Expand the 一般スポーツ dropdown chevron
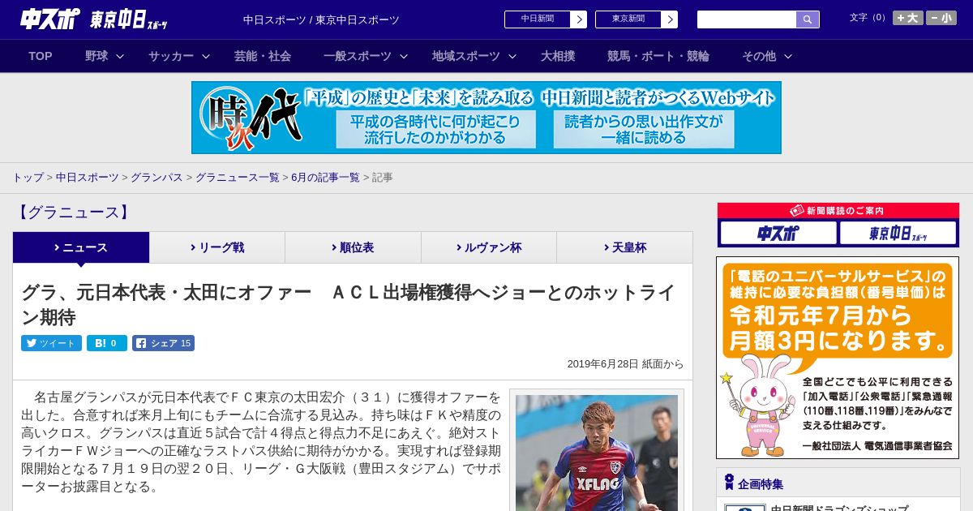973x511 pixels. point(404,57)
